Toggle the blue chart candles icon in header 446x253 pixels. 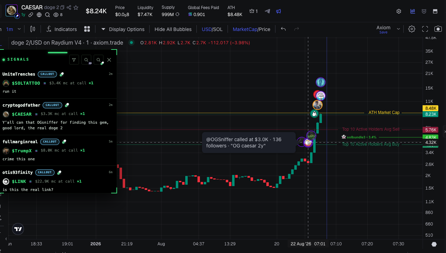(413, 11)
